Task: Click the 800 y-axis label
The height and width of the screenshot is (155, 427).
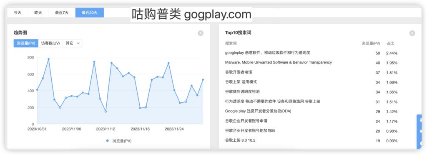Action: 31,57
